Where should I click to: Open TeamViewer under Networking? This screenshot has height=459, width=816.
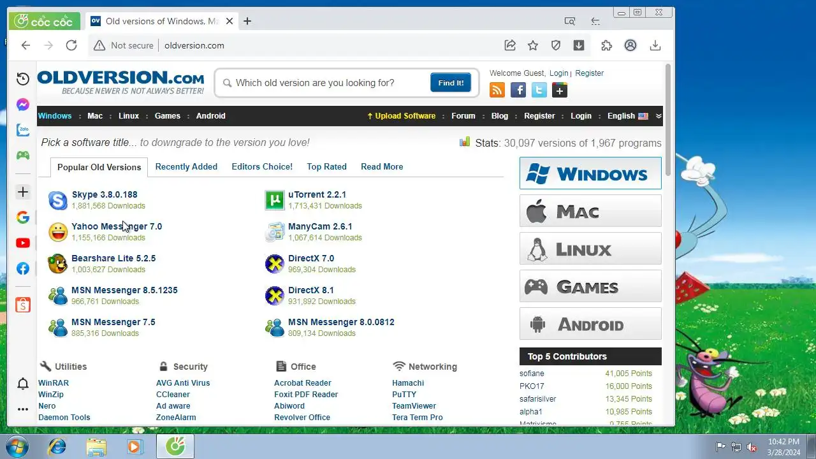coord(414,406)
